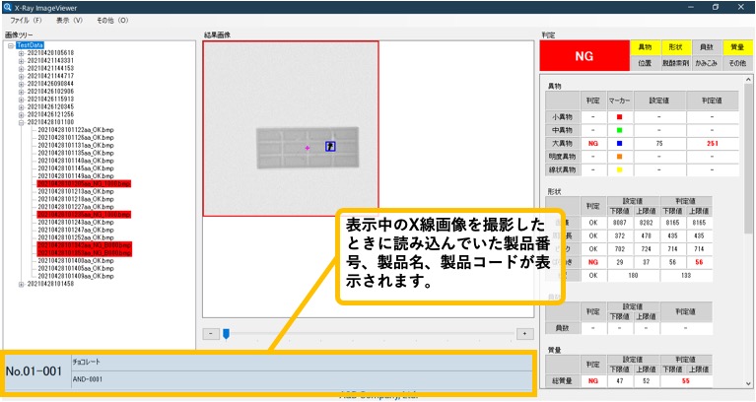Screen dimensions: 756x402
Task: Click the orange marker for 明度異物
Action: (x=619, y=156)
